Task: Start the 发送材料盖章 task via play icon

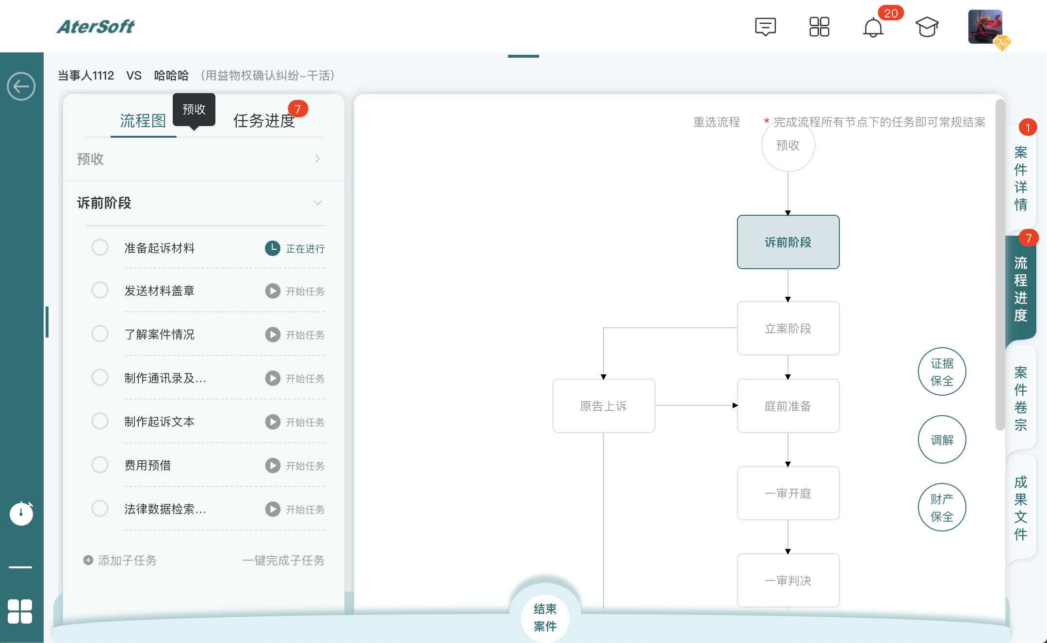Action: pyautogui.click(x=272, y=291)
